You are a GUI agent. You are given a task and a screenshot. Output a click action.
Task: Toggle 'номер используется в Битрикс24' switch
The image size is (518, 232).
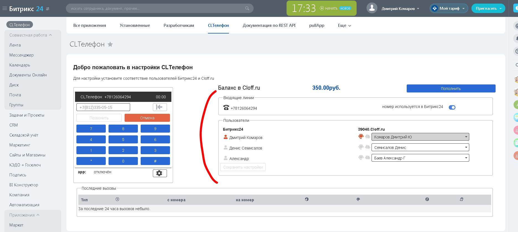pos(452,107)
